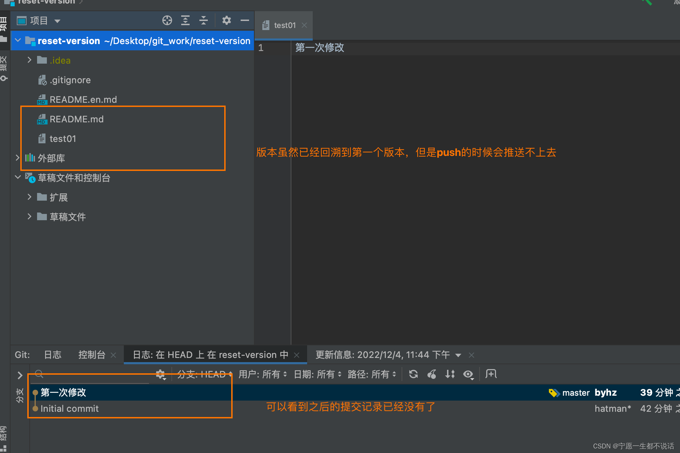
Task: Click the sort/IntelliSort icon in Git log toolbar
Action: [450, 374]
